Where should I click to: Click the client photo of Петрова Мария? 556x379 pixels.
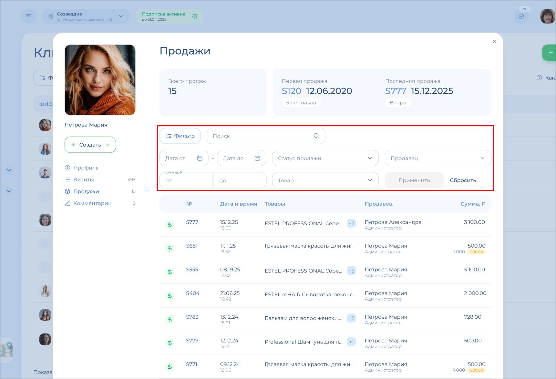(100, 80)
